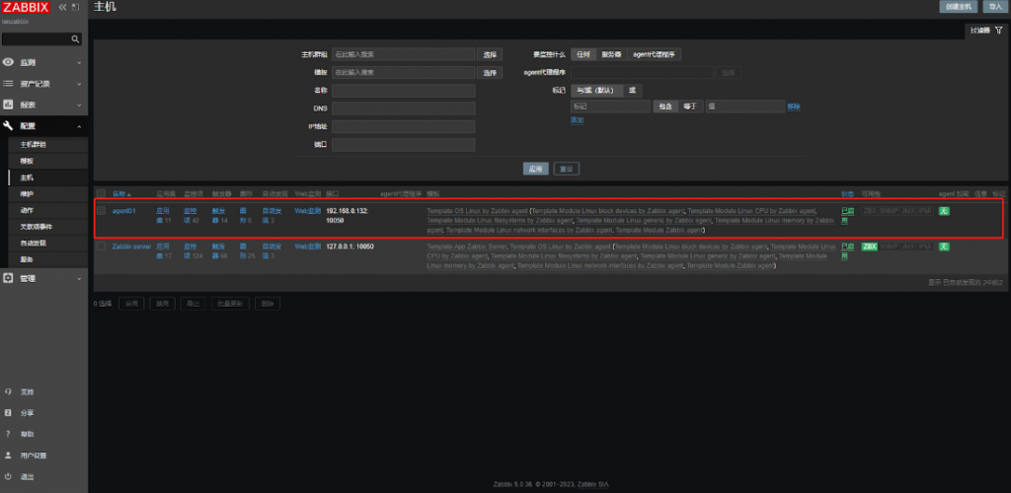Viewport: 1011px width, 493px height.
Task: Focus the 名称 filter input
Action: [x=404, y=91]
